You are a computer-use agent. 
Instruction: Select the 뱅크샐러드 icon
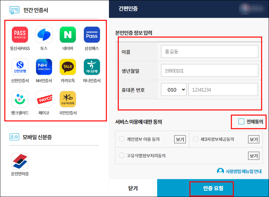(x=20, y=99)
